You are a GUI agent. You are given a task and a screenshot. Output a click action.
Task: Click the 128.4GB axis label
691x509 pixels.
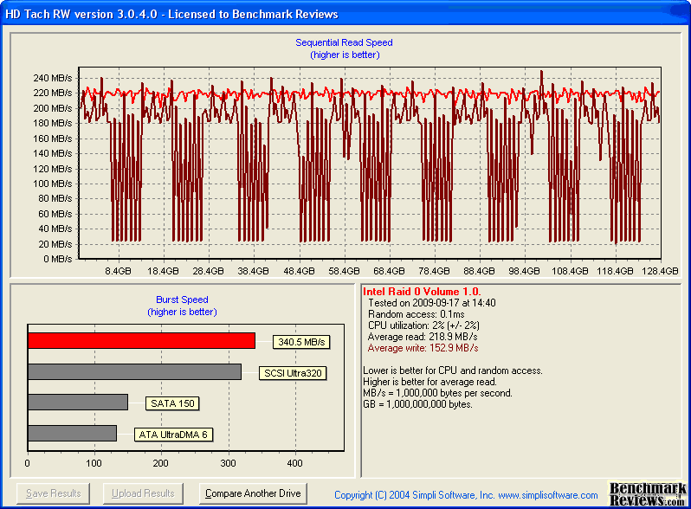660,271
